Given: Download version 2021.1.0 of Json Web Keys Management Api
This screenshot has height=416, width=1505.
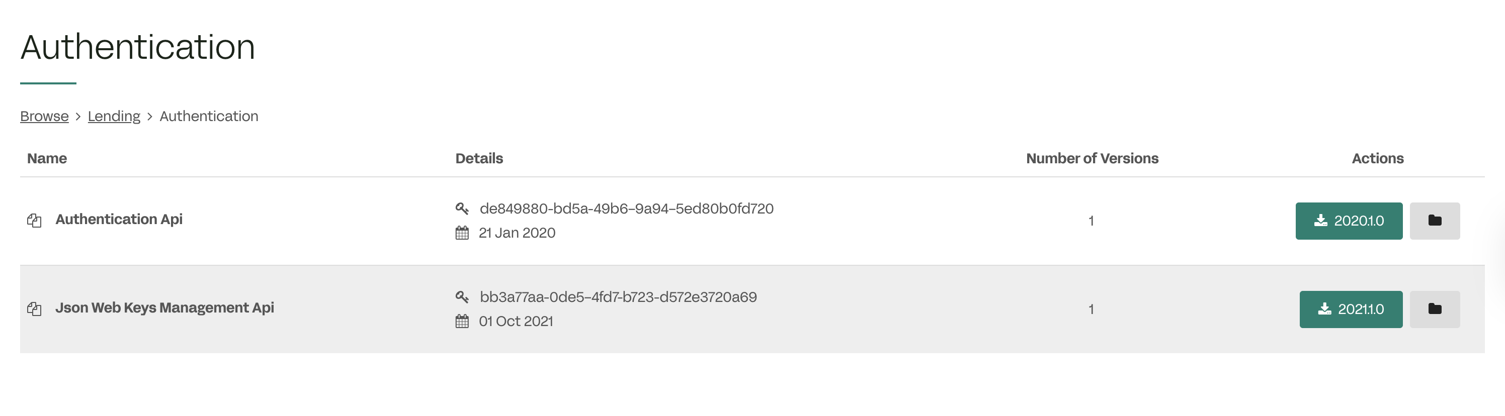Looking at the screenshot, I should (1351, 308).
